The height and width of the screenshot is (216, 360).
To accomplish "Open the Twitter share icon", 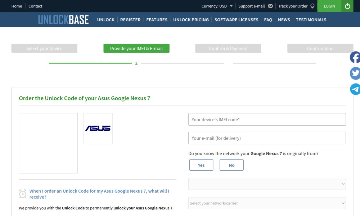I will (355, 73).
